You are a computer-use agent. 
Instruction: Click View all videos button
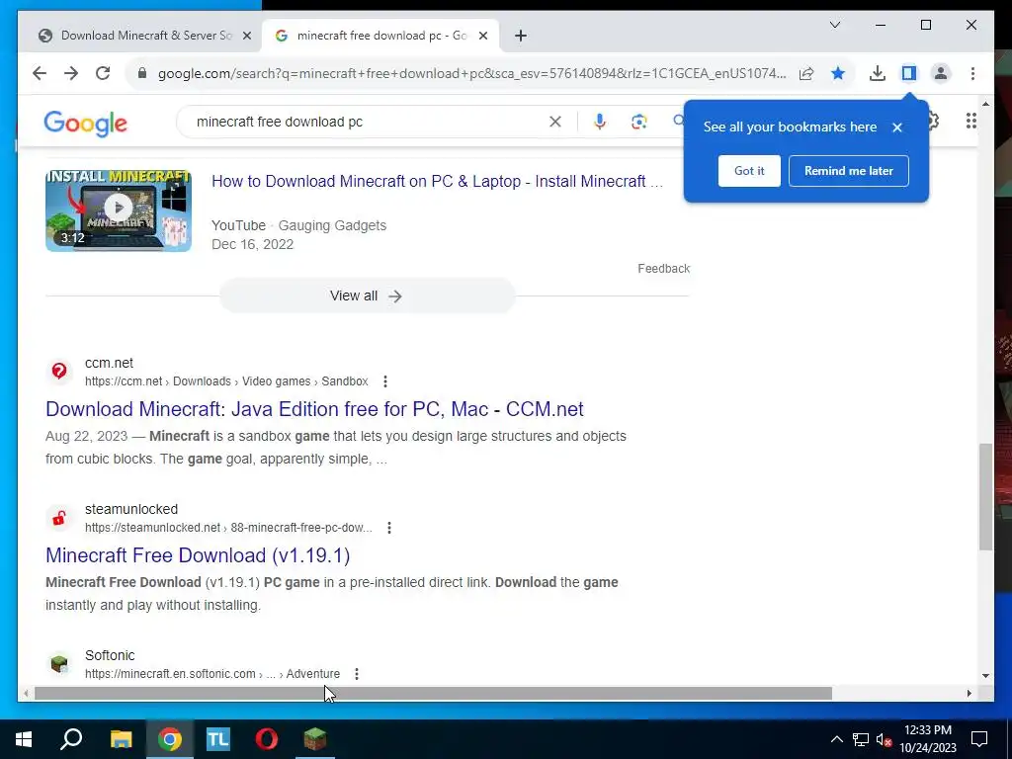[368, 295]
